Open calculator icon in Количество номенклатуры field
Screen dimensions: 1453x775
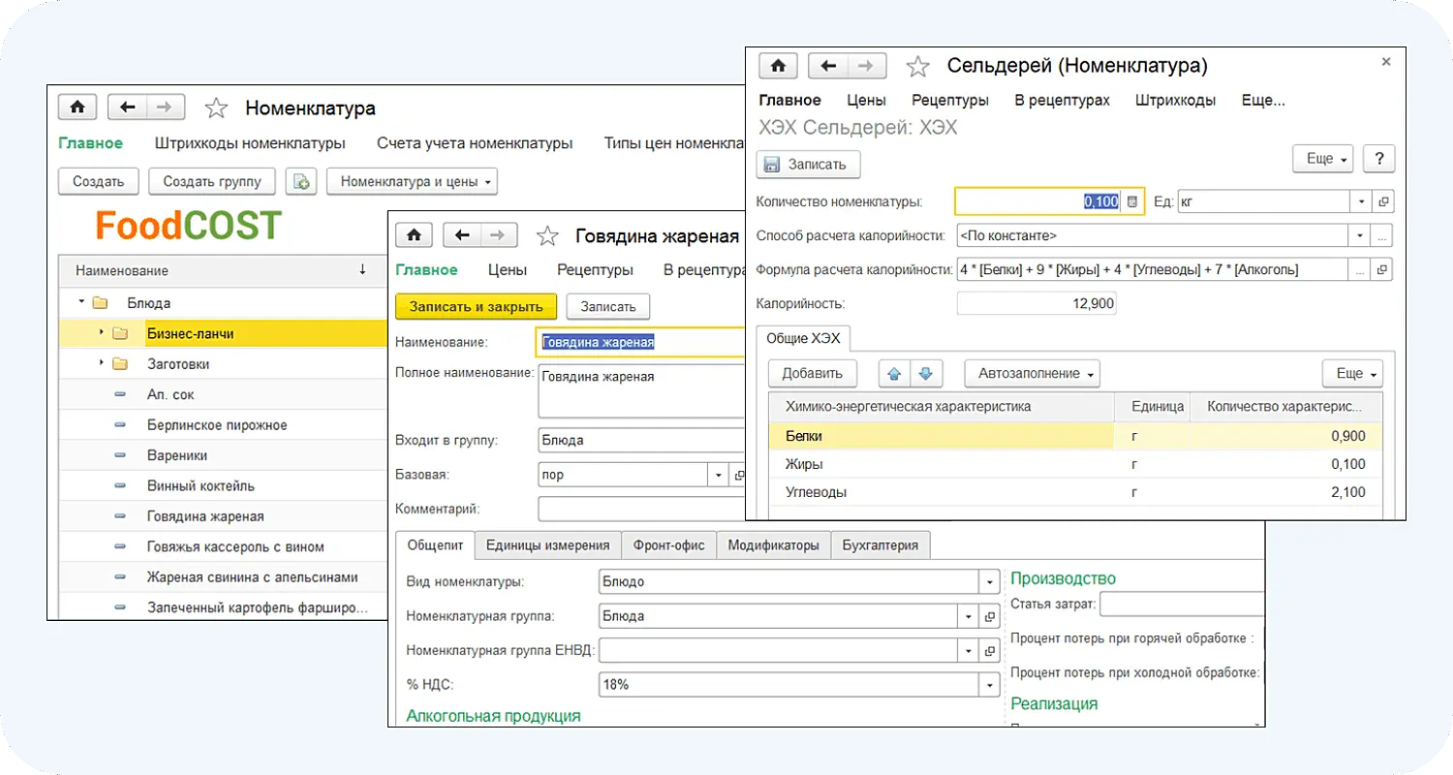[1132, 201]
